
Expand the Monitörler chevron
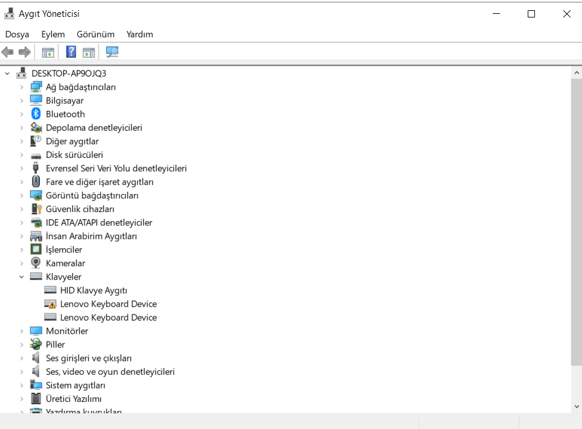point(22,331)
